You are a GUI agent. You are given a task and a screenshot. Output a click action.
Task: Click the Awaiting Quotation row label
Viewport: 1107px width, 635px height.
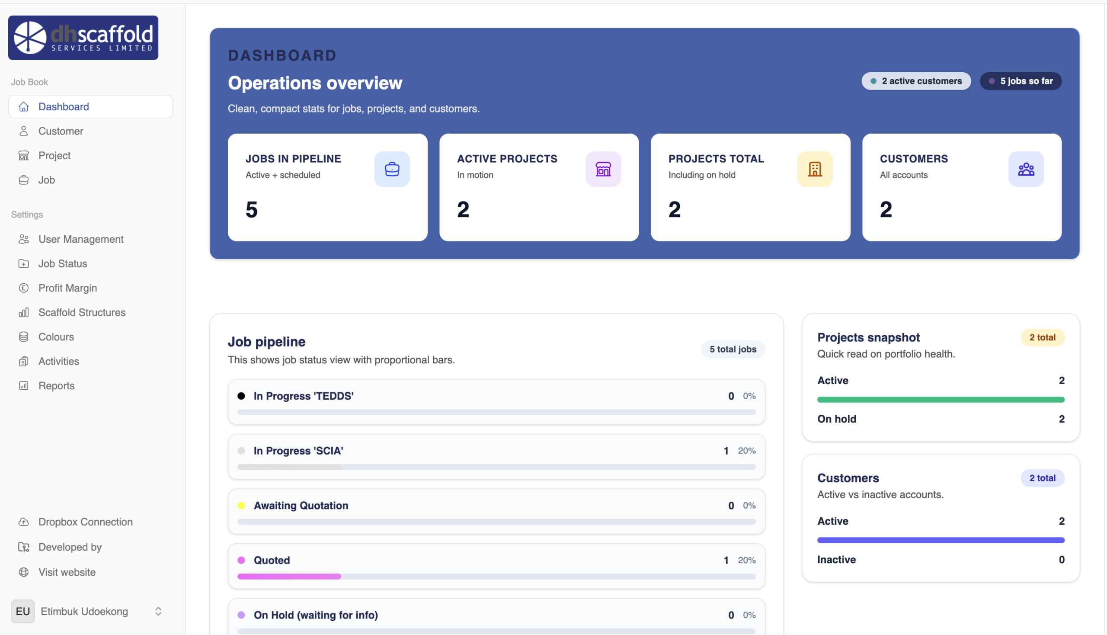(301, 506)
